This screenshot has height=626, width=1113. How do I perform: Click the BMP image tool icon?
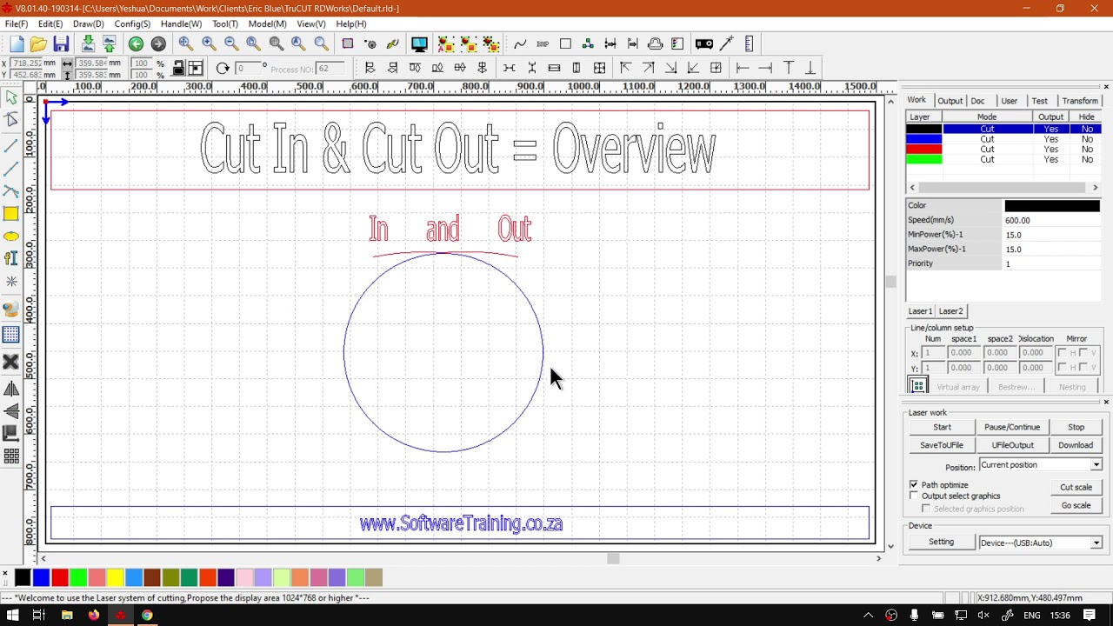click(543, 44)
